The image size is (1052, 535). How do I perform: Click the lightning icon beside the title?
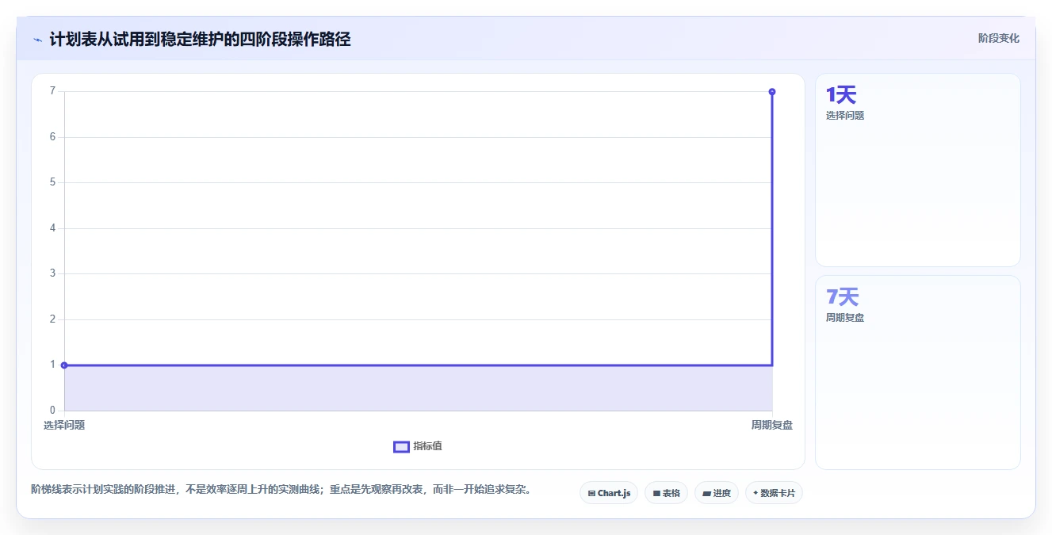pyautogui.click(x=37, y=39)
